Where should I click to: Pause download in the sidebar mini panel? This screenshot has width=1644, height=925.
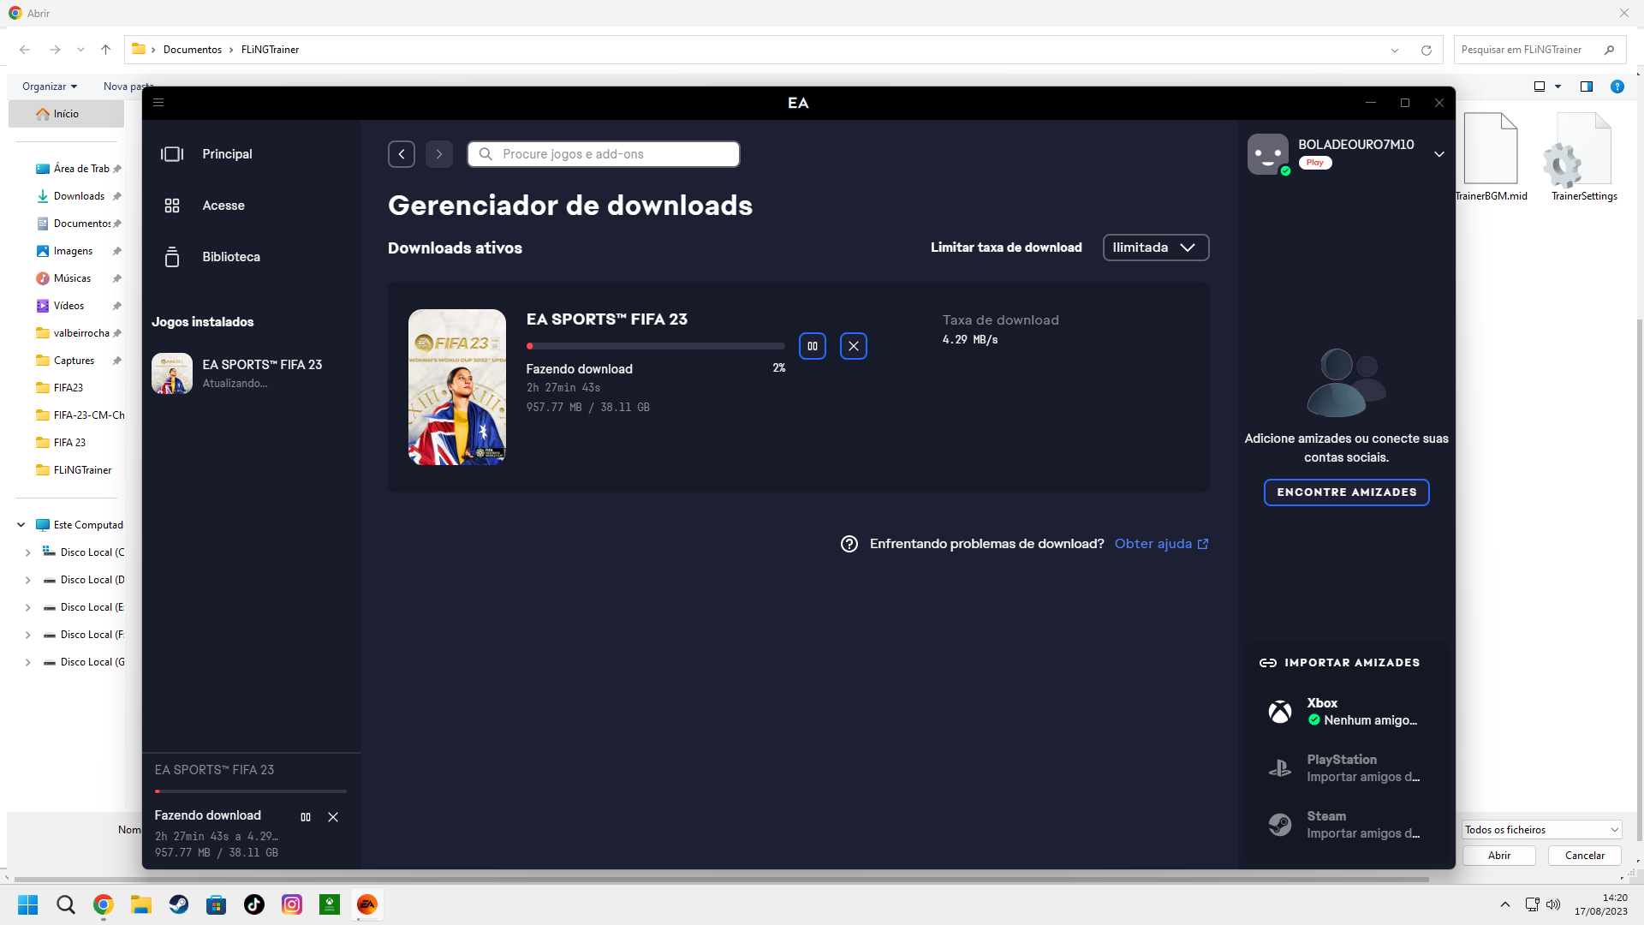306,817
